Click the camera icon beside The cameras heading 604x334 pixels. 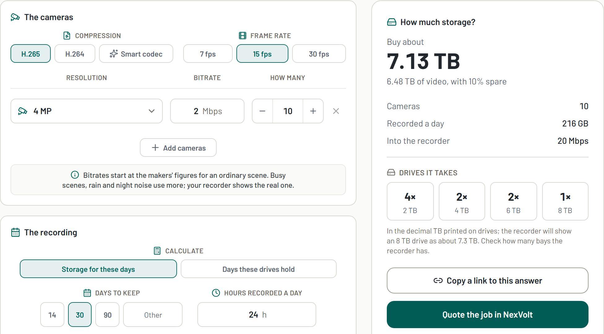(15, 17)
